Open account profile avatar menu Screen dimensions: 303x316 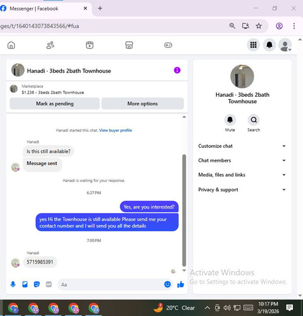tap(285, 45)
